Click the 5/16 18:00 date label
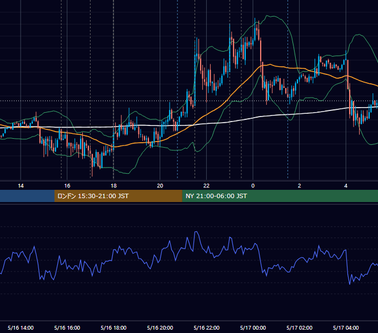The image size is (378, 333). 113,327
